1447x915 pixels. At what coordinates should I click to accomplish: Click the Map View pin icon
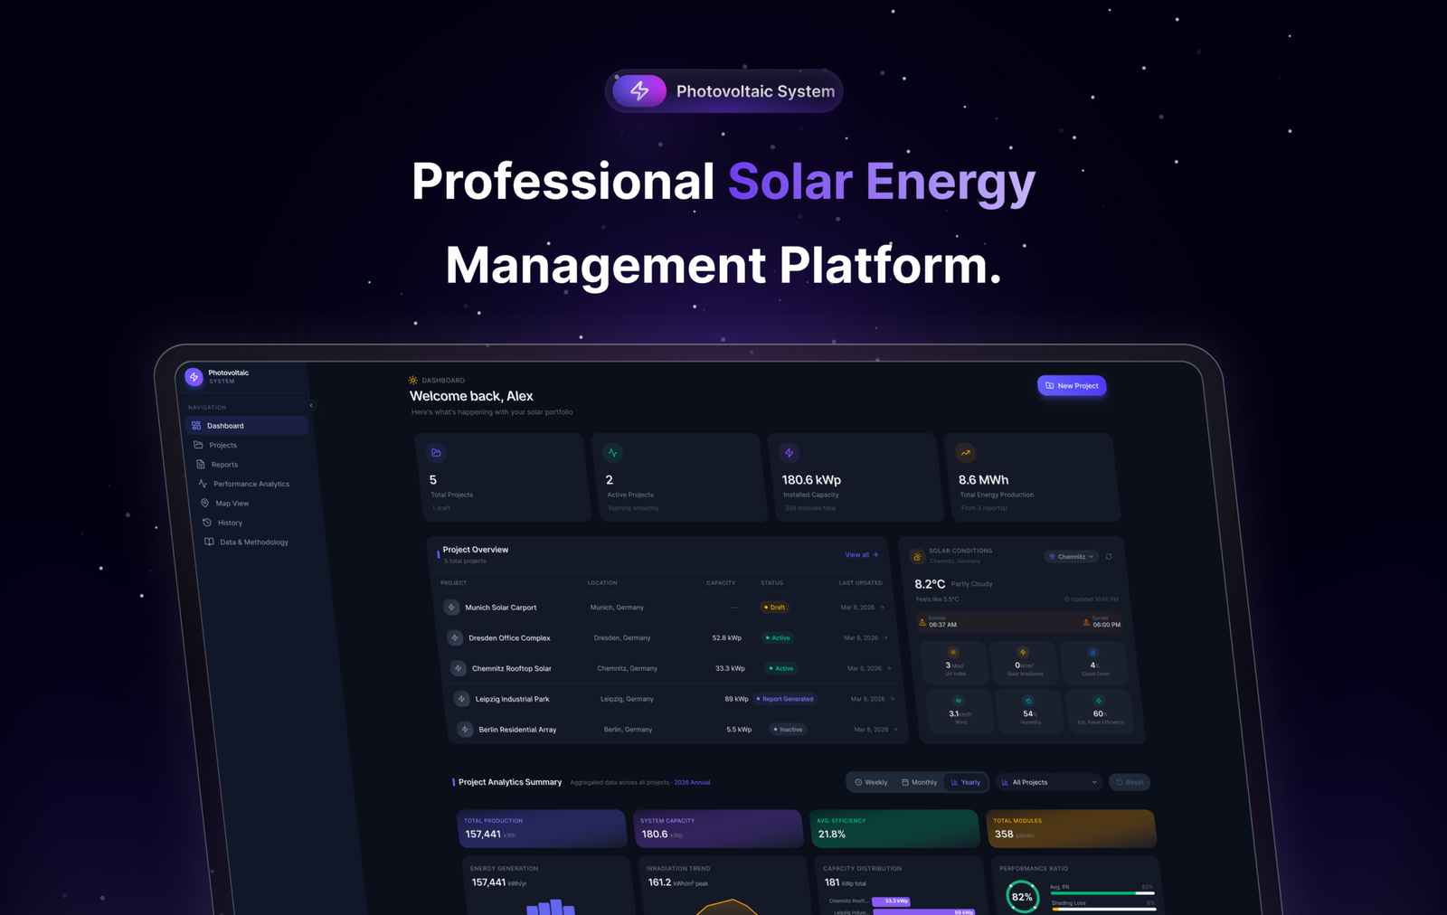pos(205,503)
